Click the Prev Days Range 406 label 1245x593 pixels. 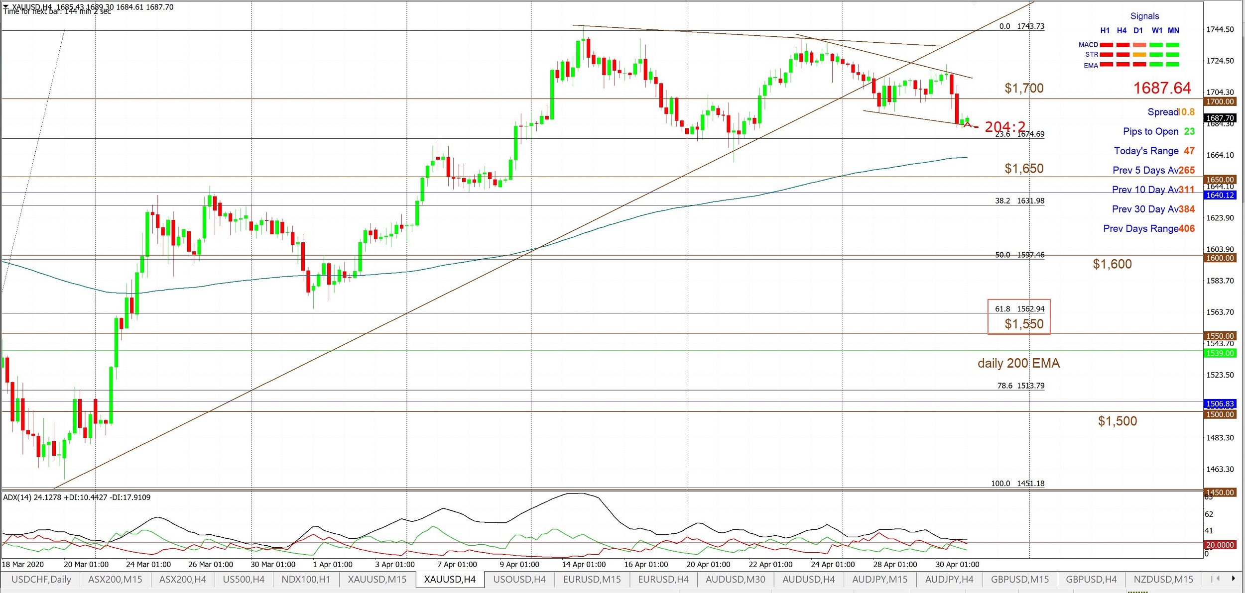pyautogui.click(x=1149, y=228)
